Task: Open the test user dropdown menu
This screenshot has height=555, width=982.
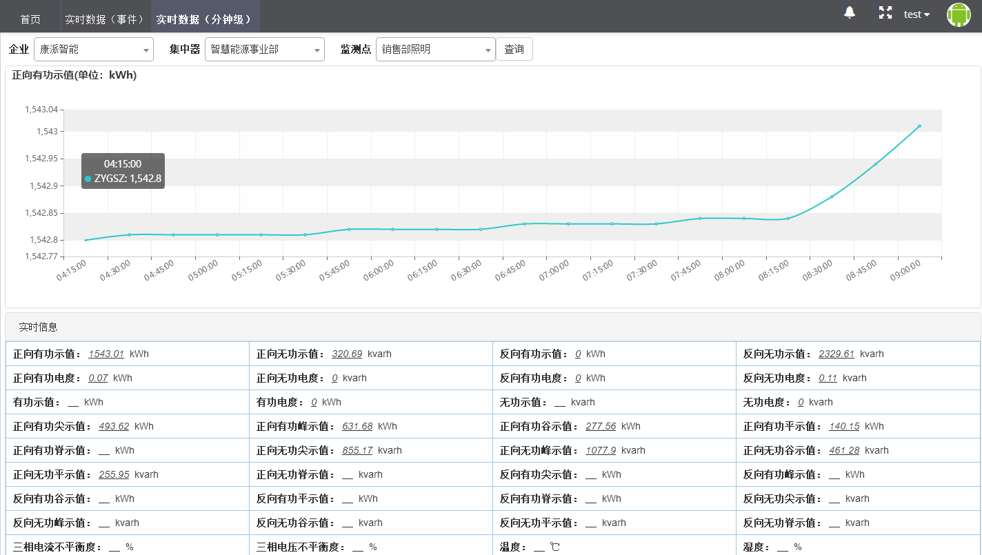Action: [x=916, y=14]
